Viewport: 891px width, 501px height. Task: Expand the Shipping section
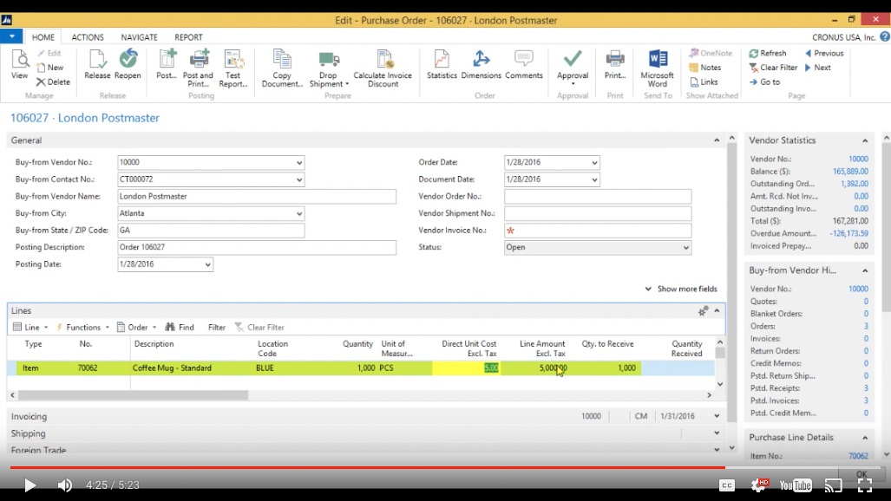tap(717, 433)
